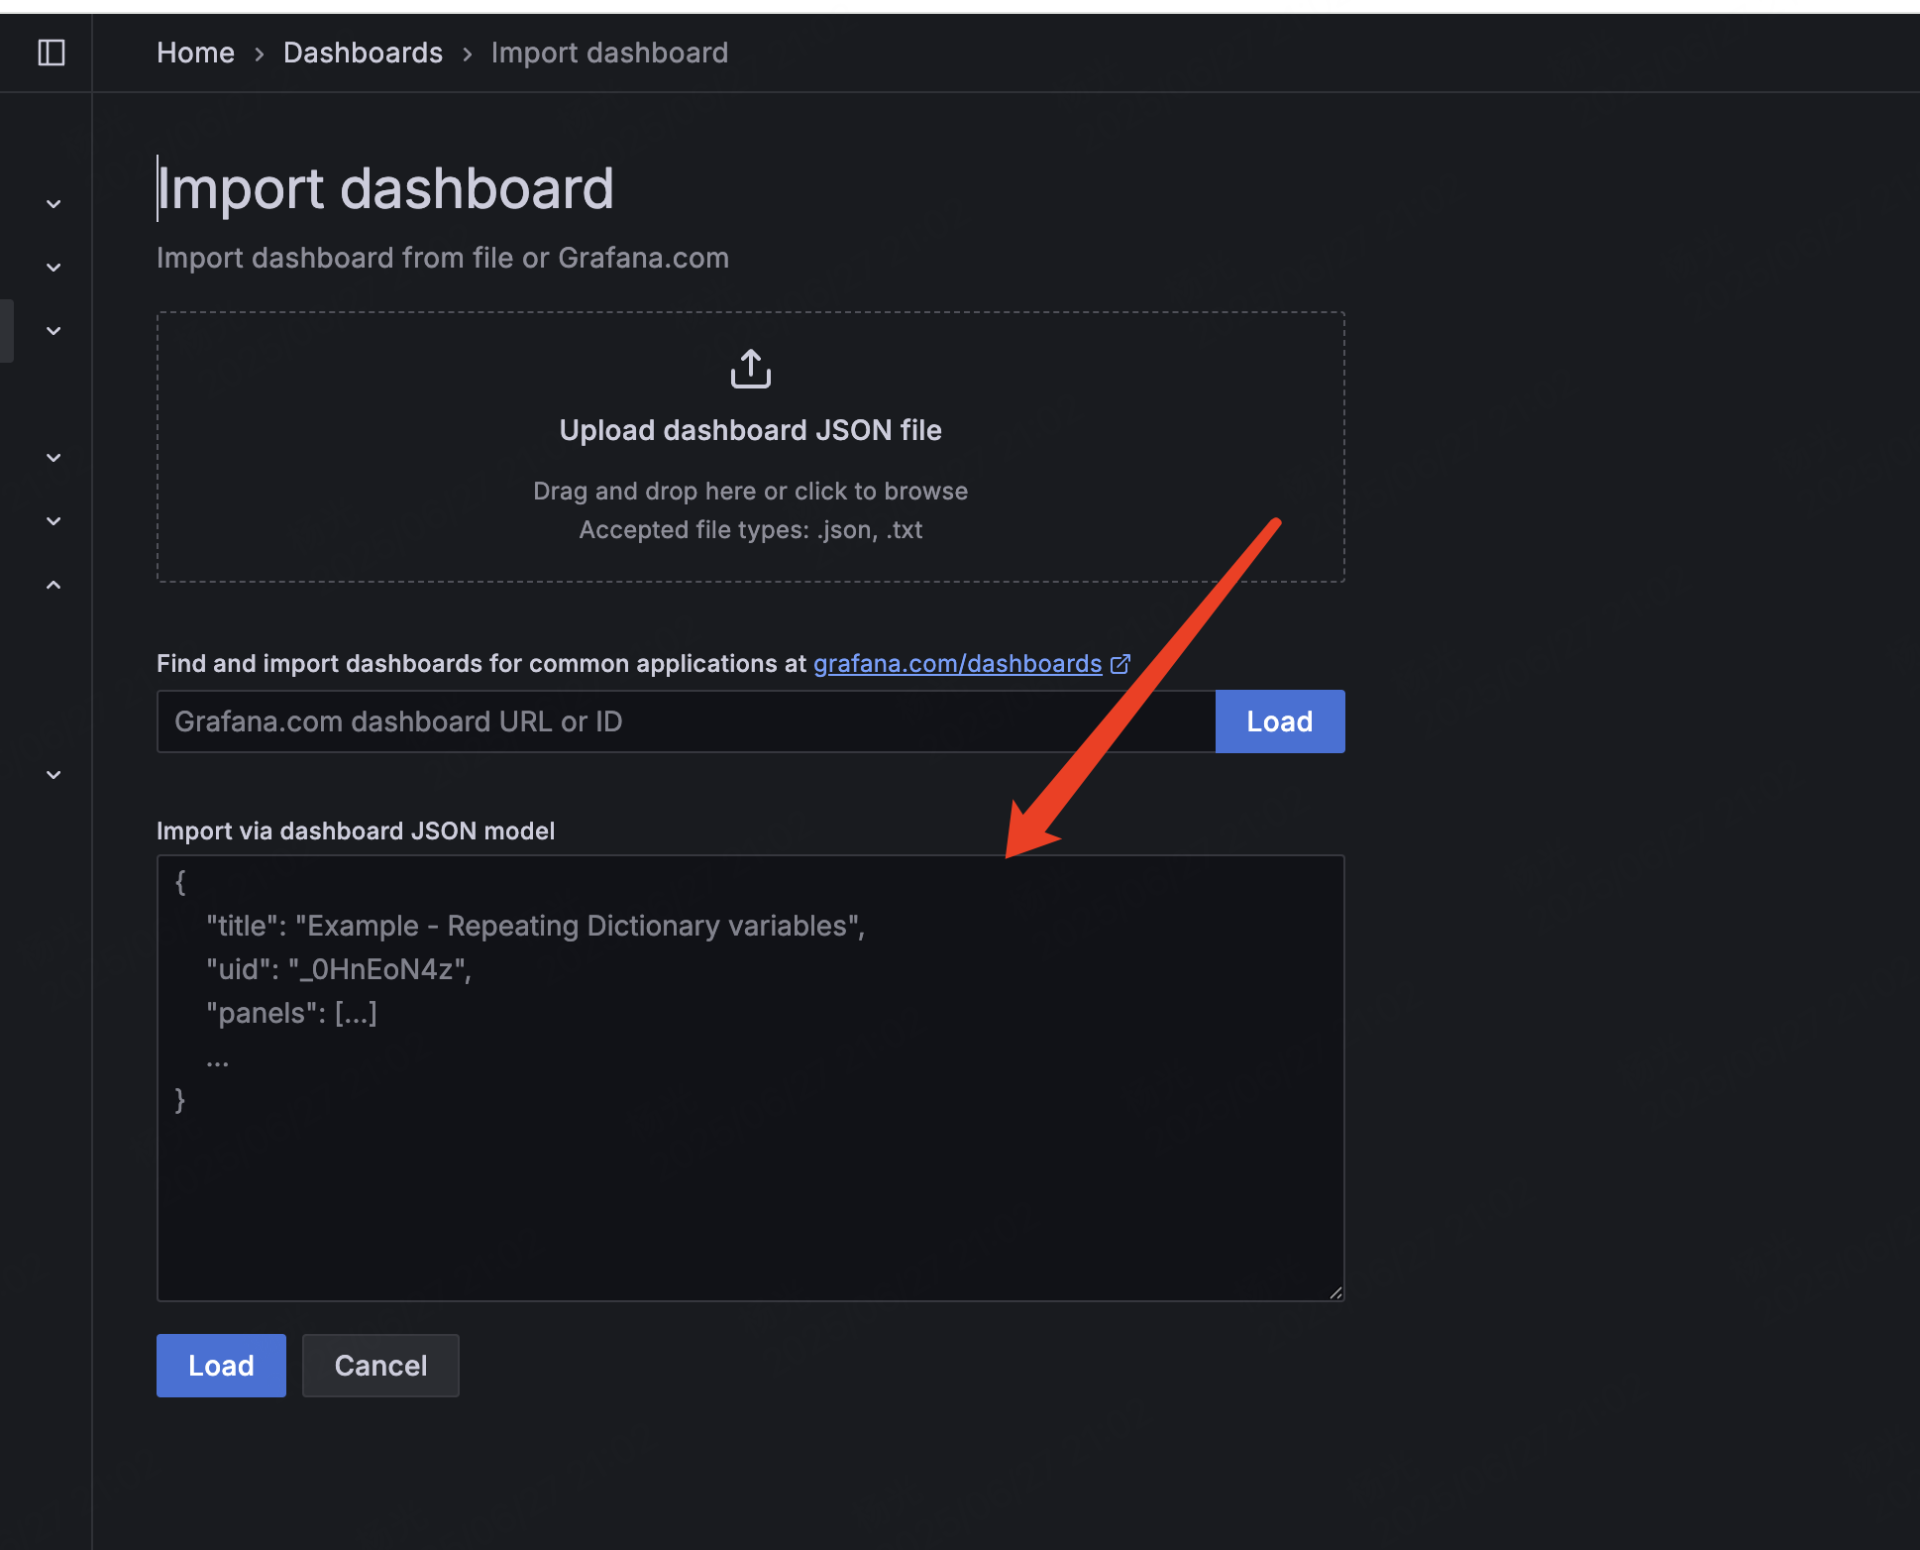This screenshot has height=1550, width=1920.
Task: Click Load button next to Cancel
Action: coord(221,1366)
